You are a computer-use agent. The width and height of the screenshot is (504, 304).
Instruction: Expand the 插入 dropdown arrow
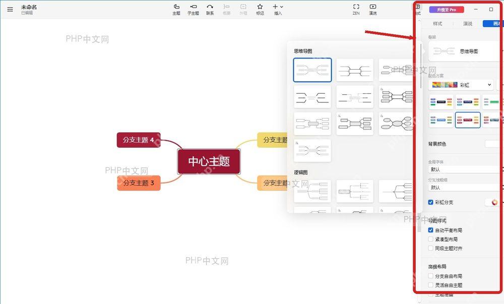click(x=282, y=7)
